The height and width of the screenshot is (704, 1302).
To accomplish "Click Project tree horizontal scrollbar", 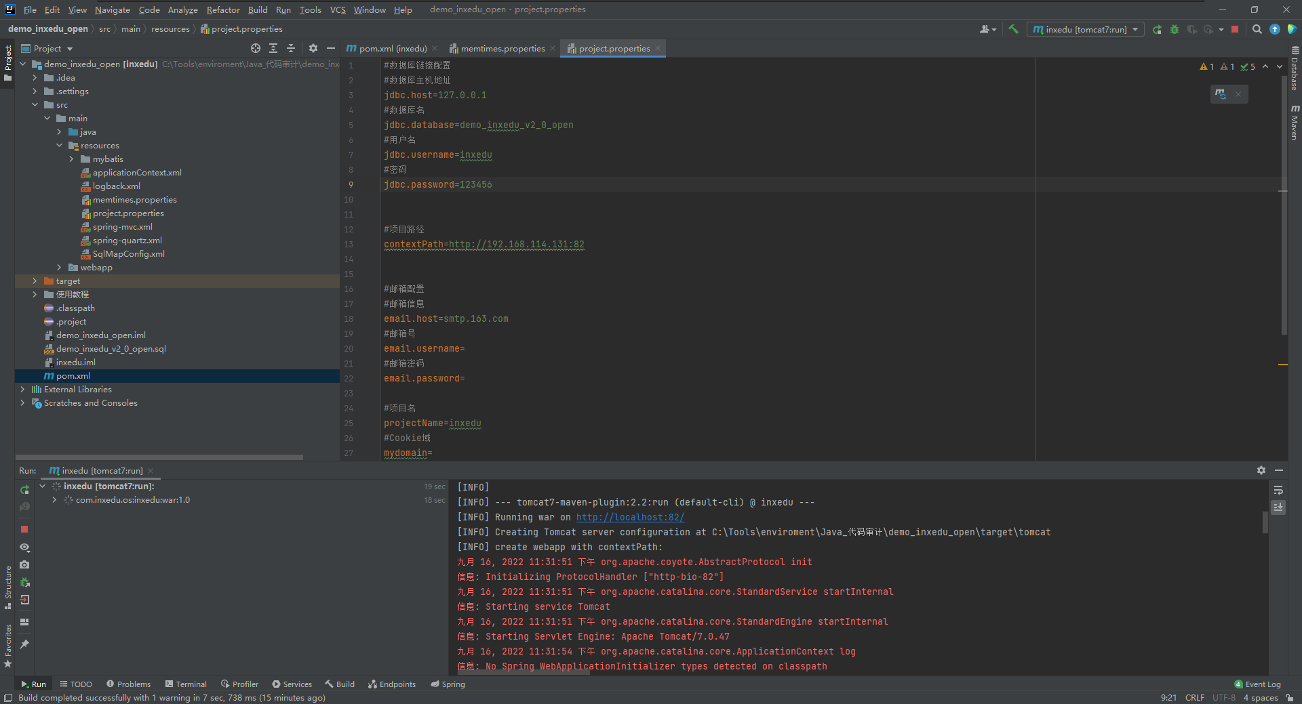I will pos(159,457).
